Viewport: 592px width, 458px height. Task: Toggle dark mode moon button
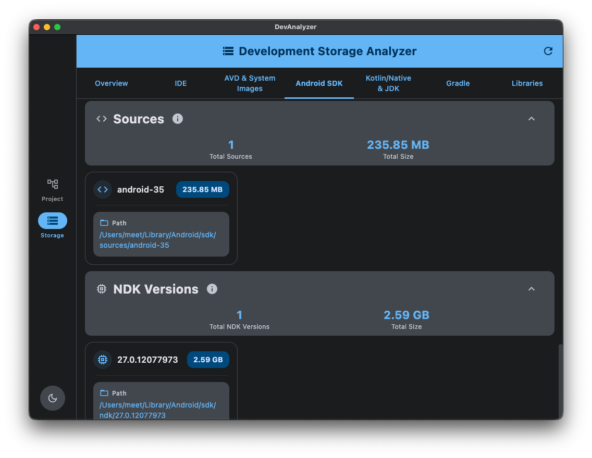pos(53,398)
